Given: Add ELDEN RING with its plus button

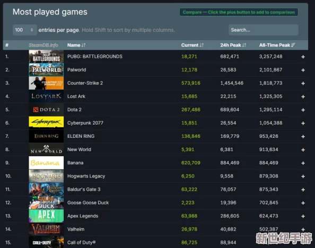Looking at the screenshot, I should coord(303,137).
